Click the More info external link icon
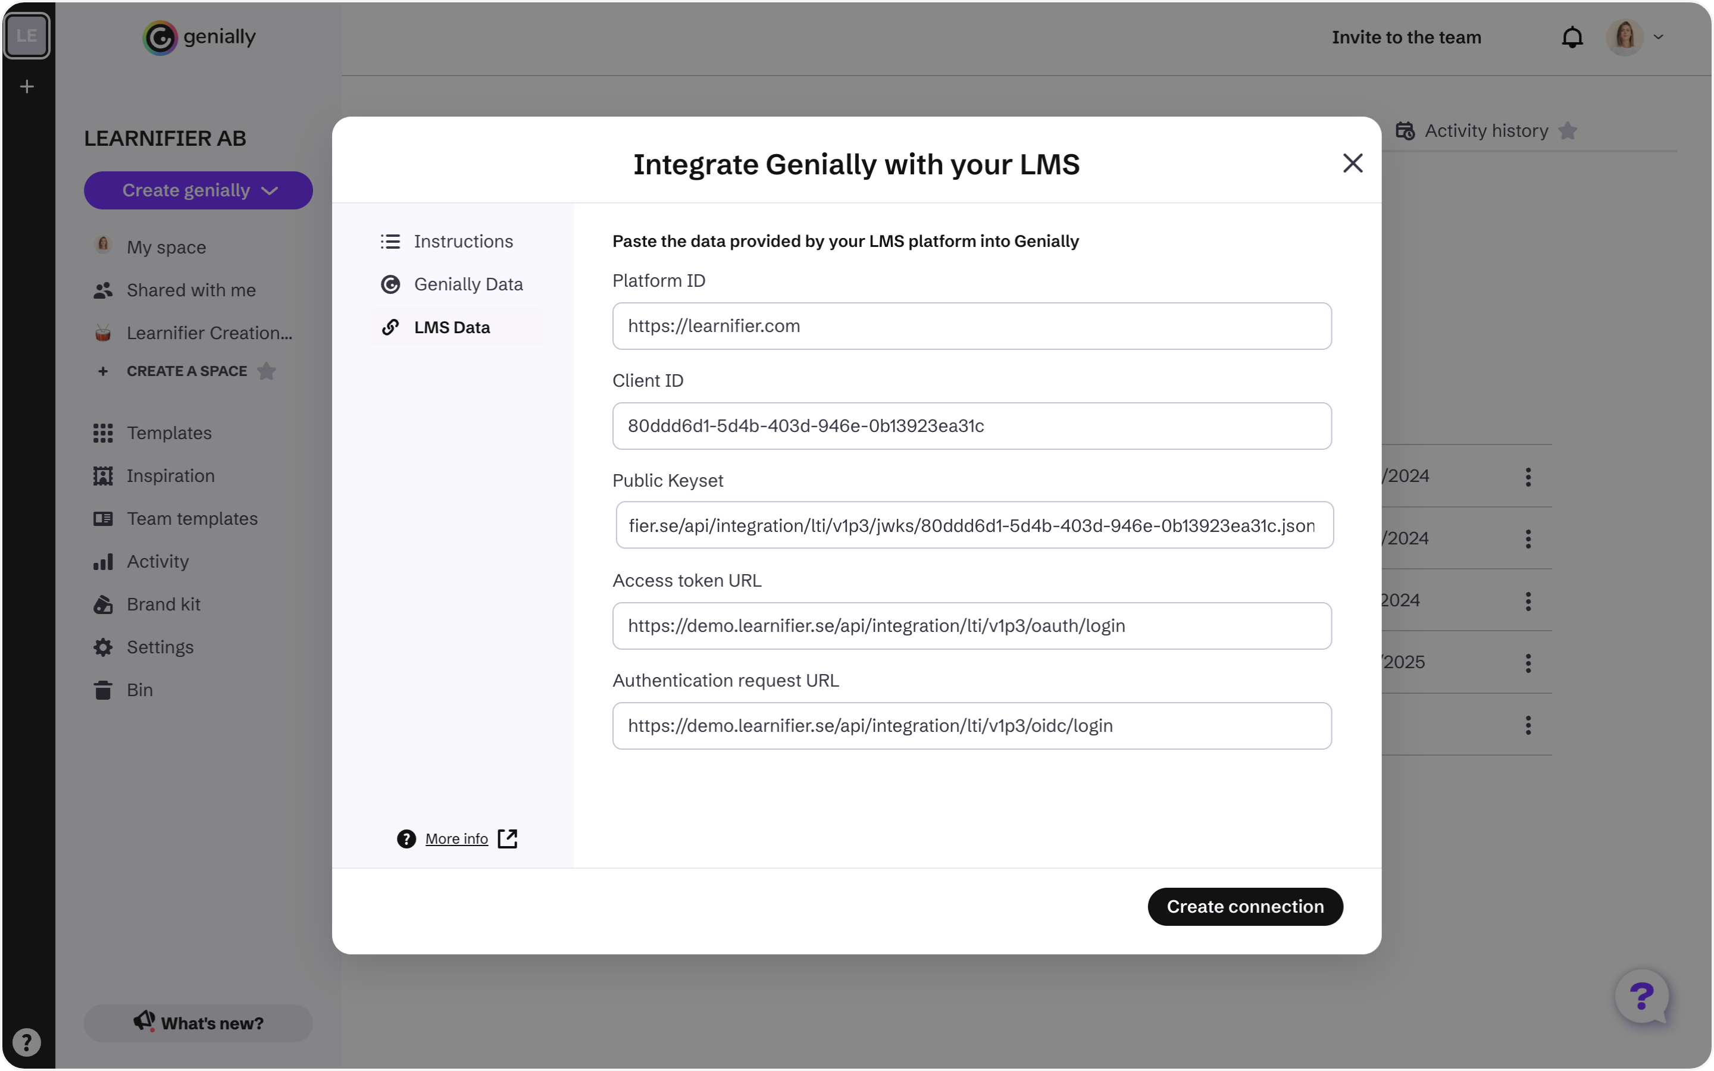Image resolution: width=1714 pixels, height=1071 pixels. pyautogui.click(x=507, y=839)
